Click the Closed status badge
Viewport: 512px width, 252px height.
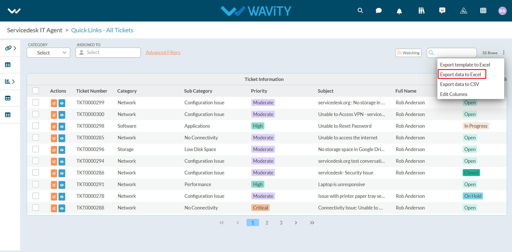pos(471,173)
